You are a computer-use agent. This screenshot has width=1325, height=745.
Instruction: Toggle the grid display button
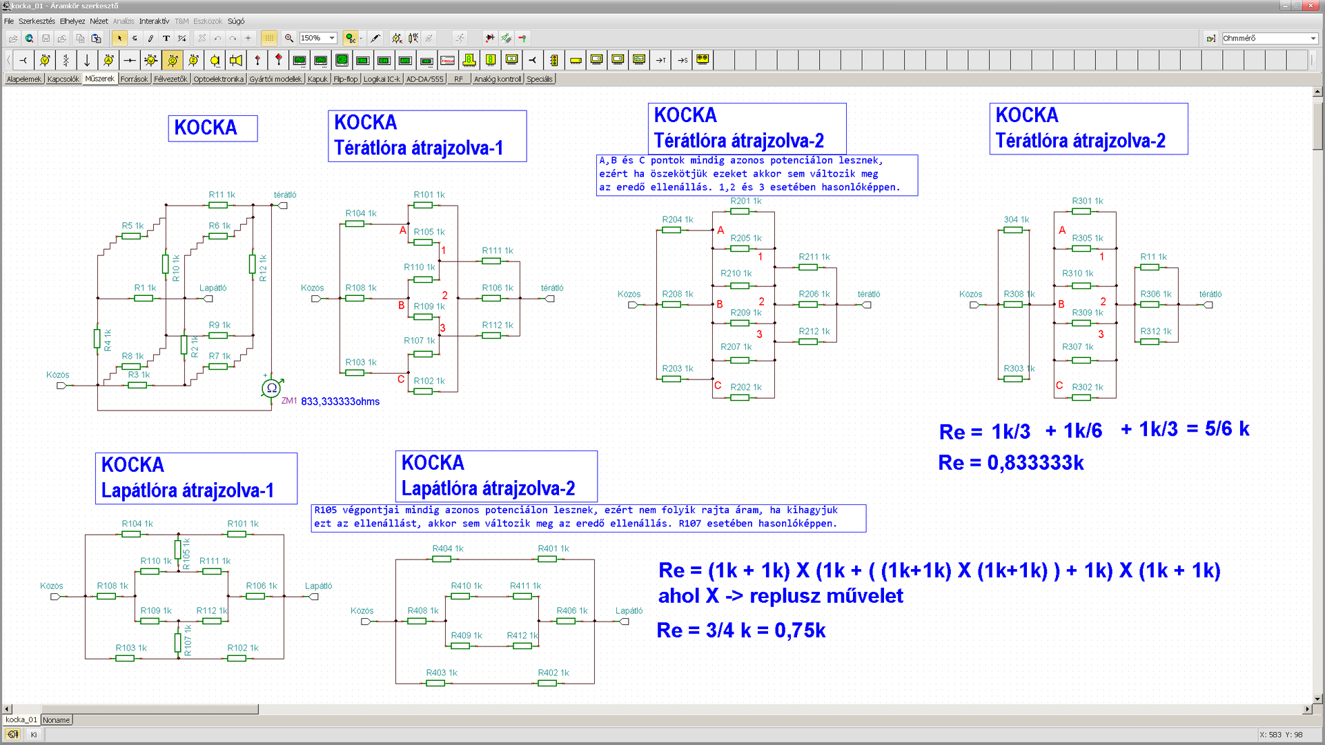(x=269, y=39)
